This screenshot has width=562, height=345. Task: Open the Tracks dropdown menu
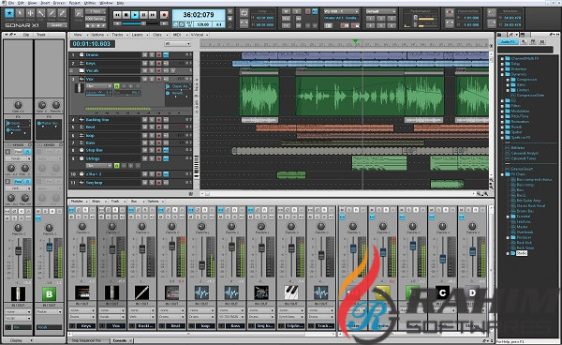(119, 35)
